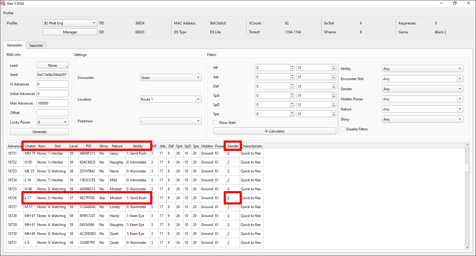The height and width of the screenshot is (256, 476).
Task: Open the Location dropdown showing Route 1
Action: [170, 99]
